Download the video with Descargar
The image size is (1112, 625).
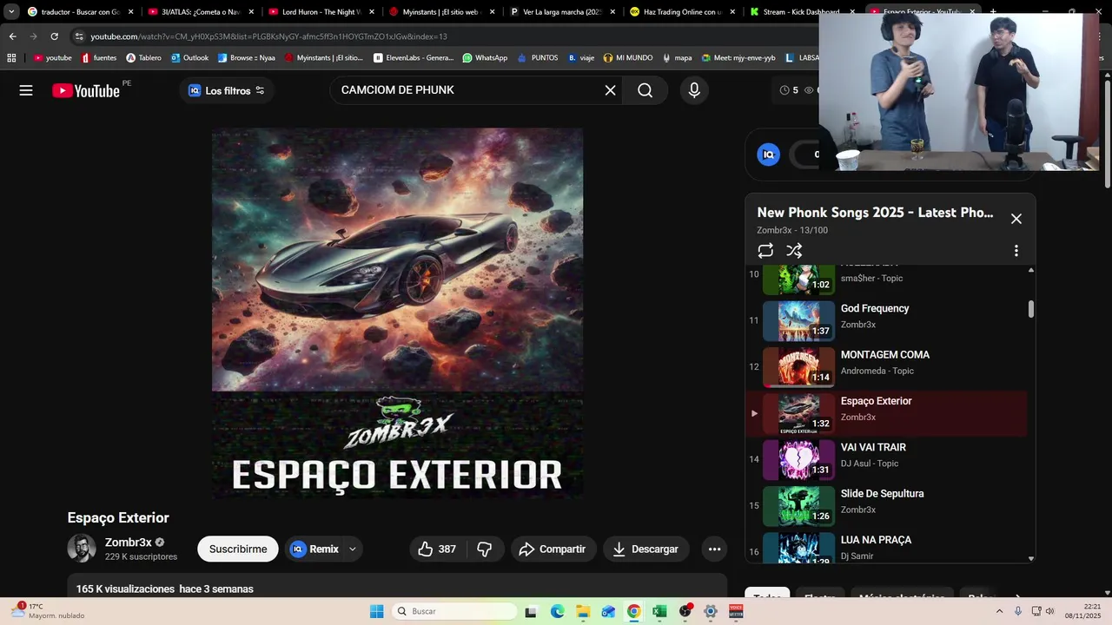645,549
